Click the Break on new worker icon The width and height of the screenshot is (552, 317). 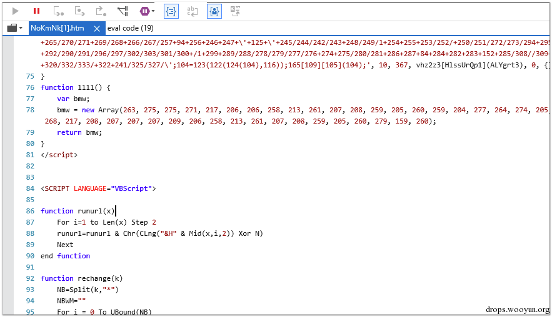[x=123, y=11]
